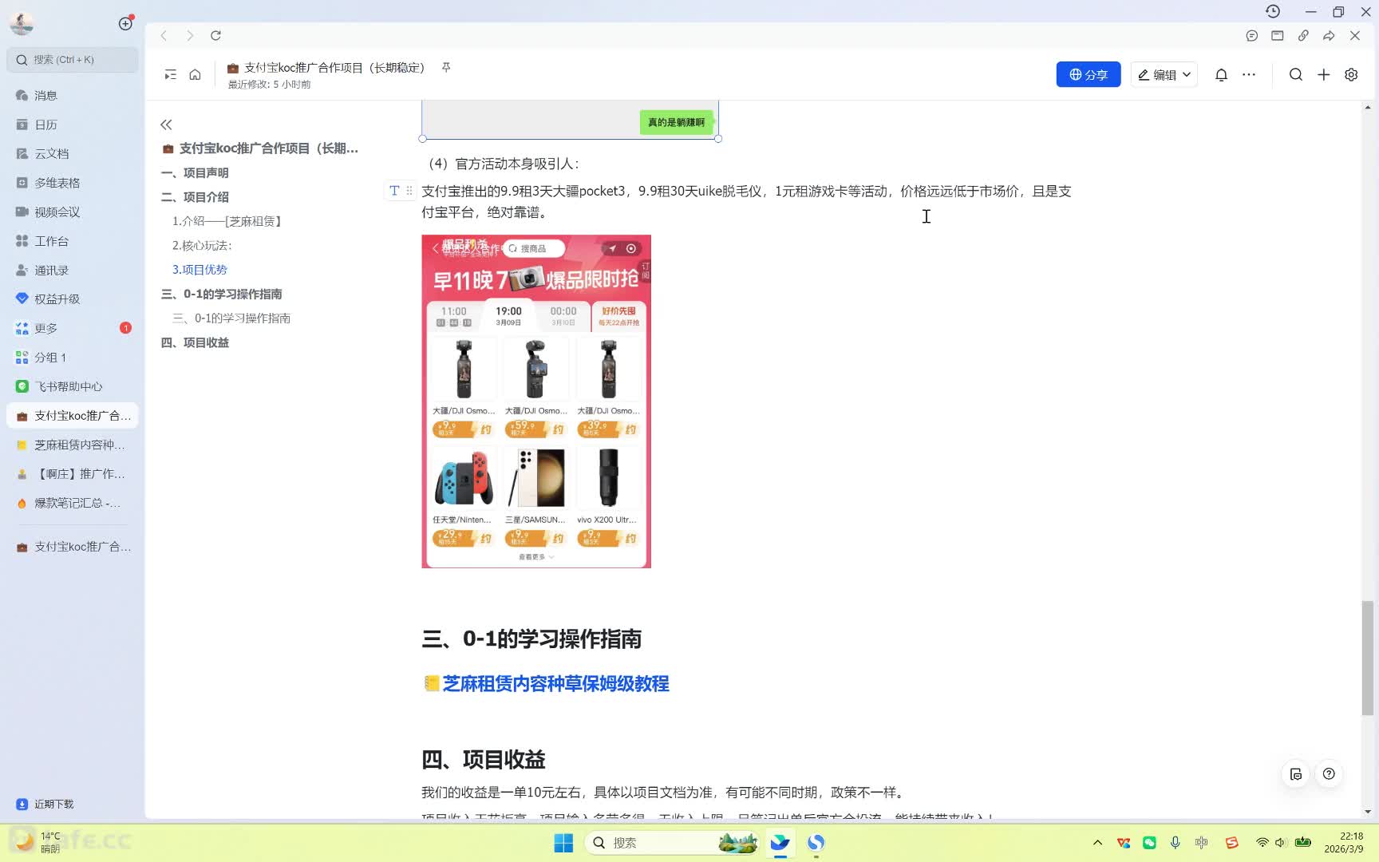
Task: Open the document more options (…) menu
Action: point(1249,74)
